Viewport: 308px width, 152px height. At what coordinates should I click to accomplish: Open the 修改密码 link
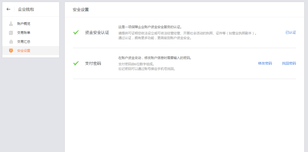(x=265, y=63)
